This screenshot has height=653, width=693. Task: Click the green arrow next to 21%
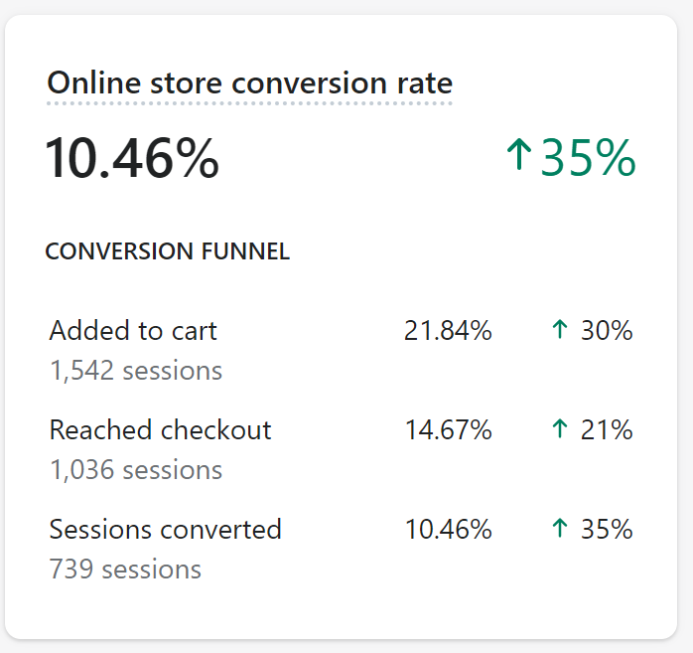point(560,428)
